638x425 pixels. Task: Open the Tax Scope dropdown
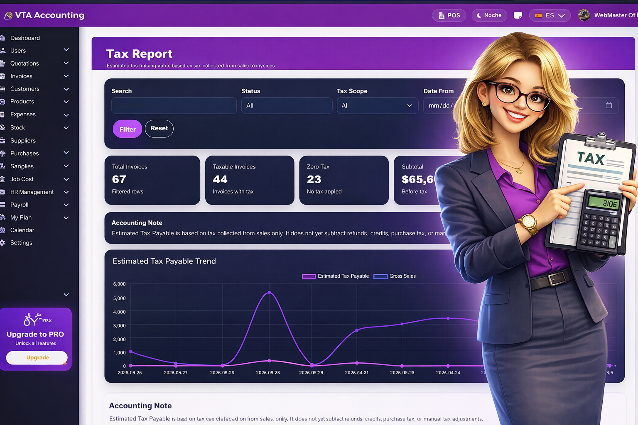click(378, 105)
